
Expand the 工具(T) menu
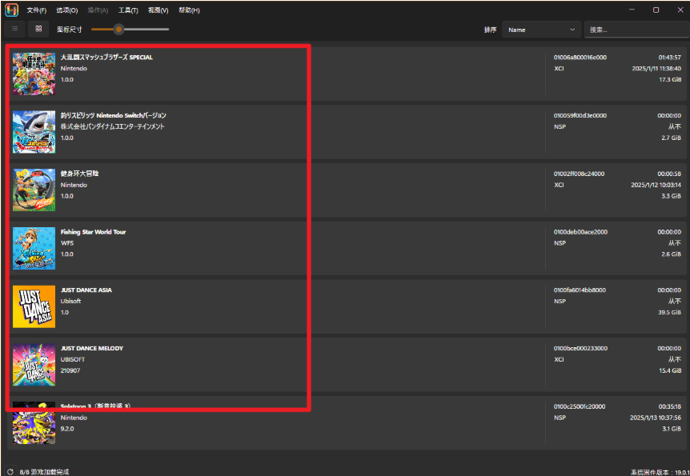click(128, 10)
